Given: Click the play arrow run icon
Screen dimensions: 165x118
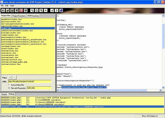Looking at the screenshot, I should click(x=57, y=10).
